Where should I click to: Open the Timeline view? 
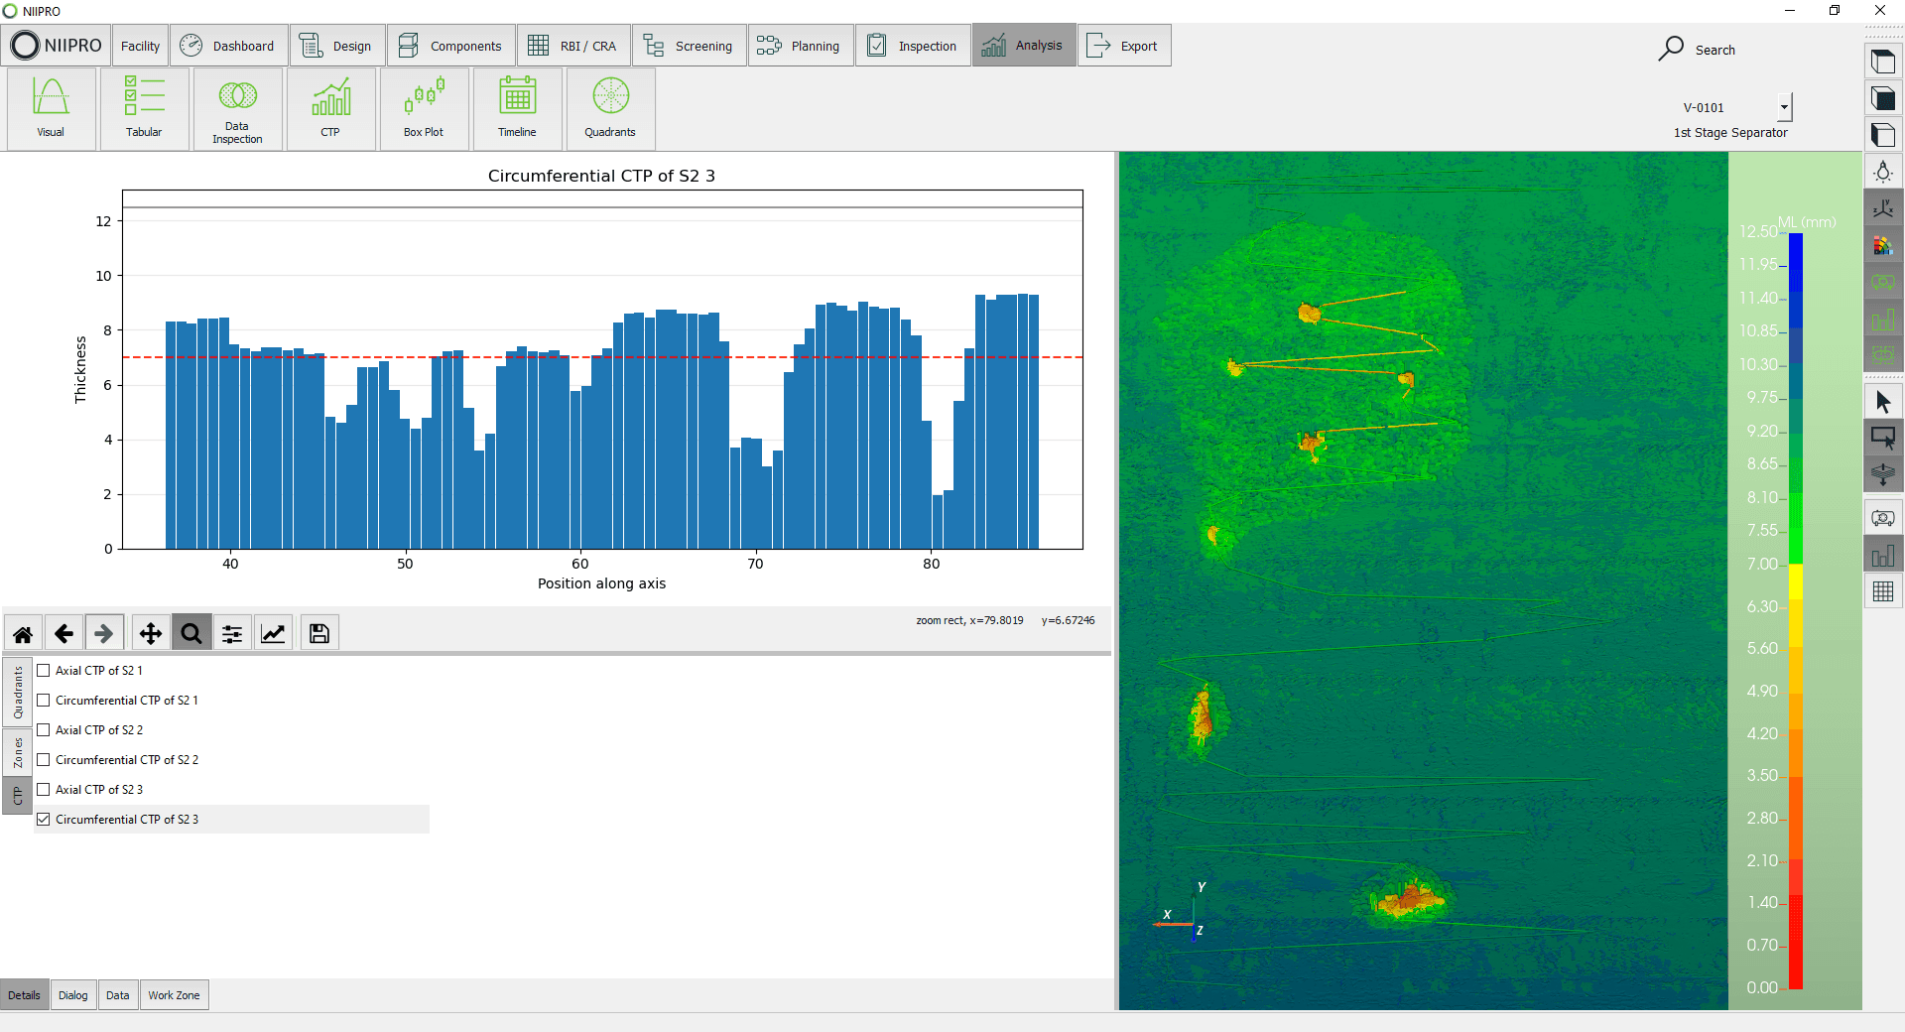[517, 109]
